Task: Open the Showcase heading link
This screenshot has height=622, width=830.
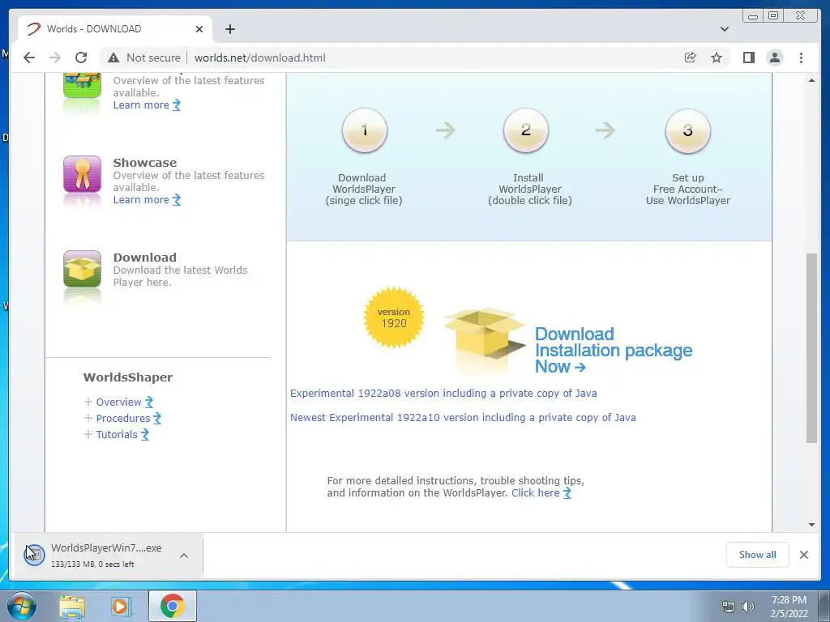Action: [x=144, y=162]
